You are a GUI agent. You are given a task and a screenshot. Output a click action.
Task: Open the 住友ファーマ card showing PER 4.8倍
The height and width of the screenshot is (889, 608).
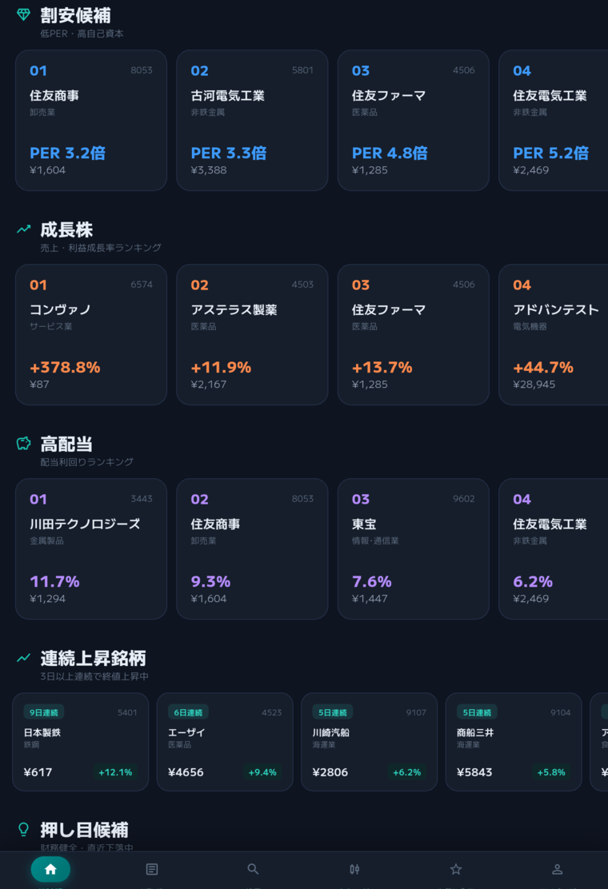click(x=414, y=120)
